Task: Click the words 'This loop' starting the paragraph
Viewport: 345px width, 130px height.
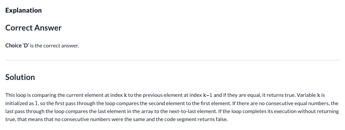Action: coord(16,95)
